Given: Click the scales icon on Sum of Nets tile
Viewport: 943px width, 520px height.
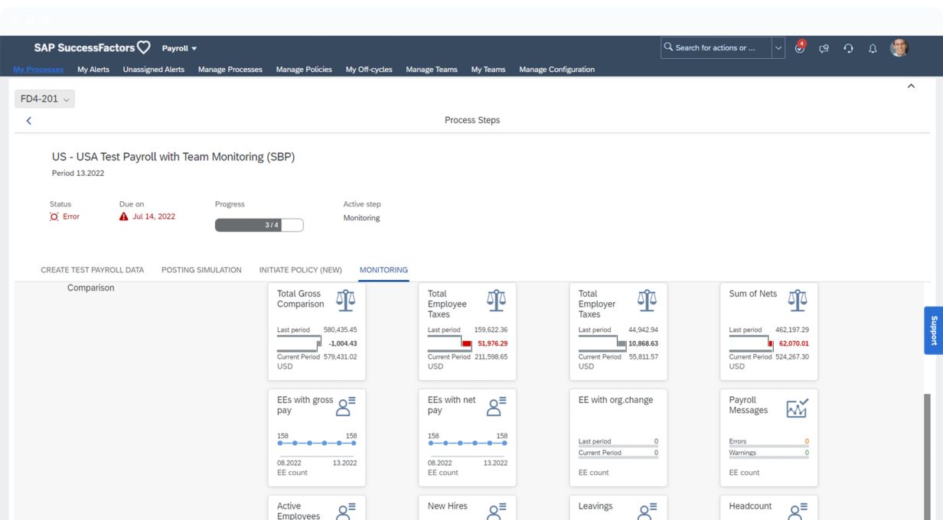Looking at the screenshot, I should click(x=797, y=300).
